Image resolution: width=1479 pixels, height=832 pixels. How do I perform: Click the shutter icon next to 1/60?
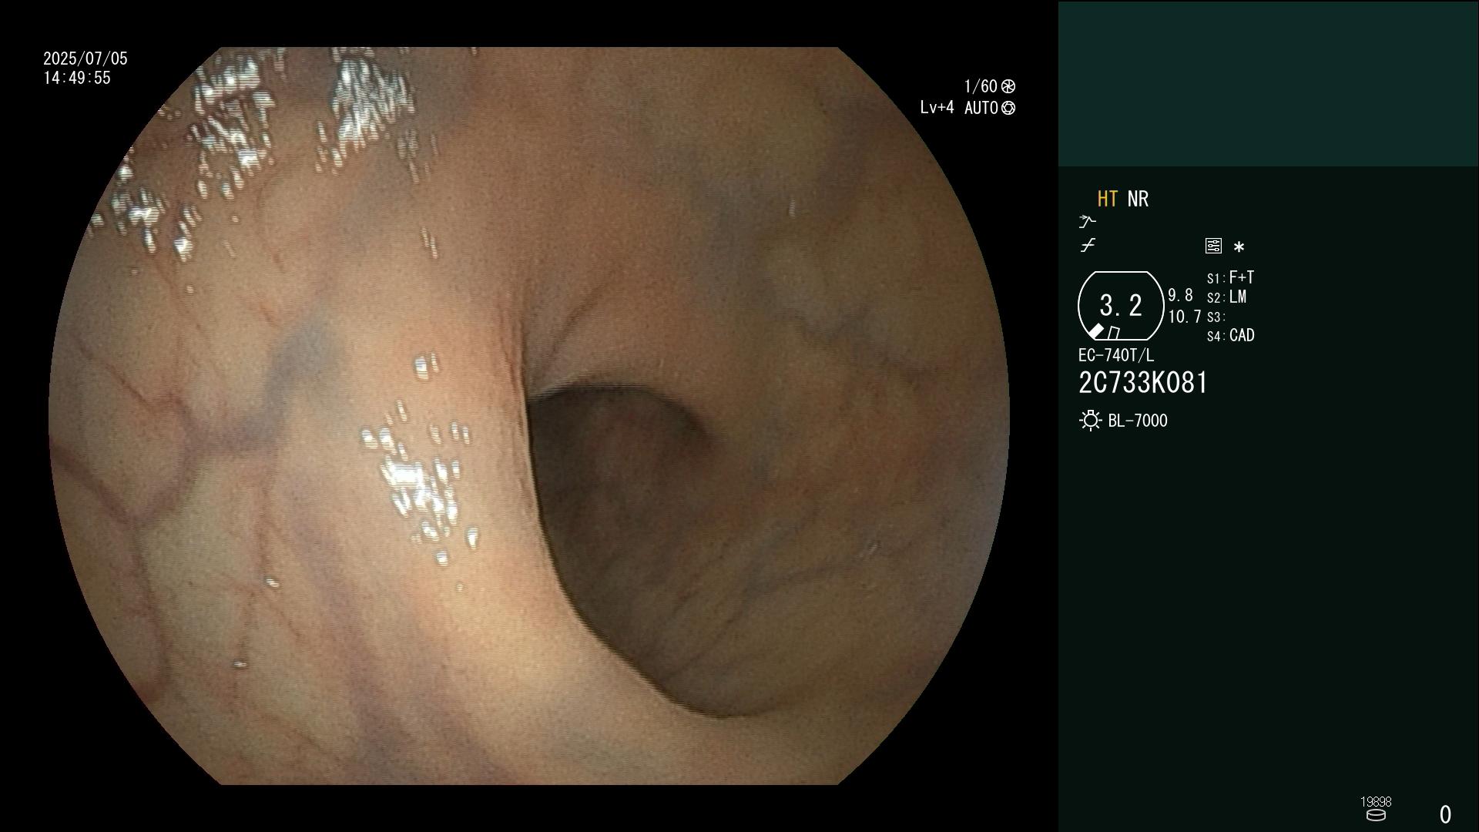point(1008,86)
